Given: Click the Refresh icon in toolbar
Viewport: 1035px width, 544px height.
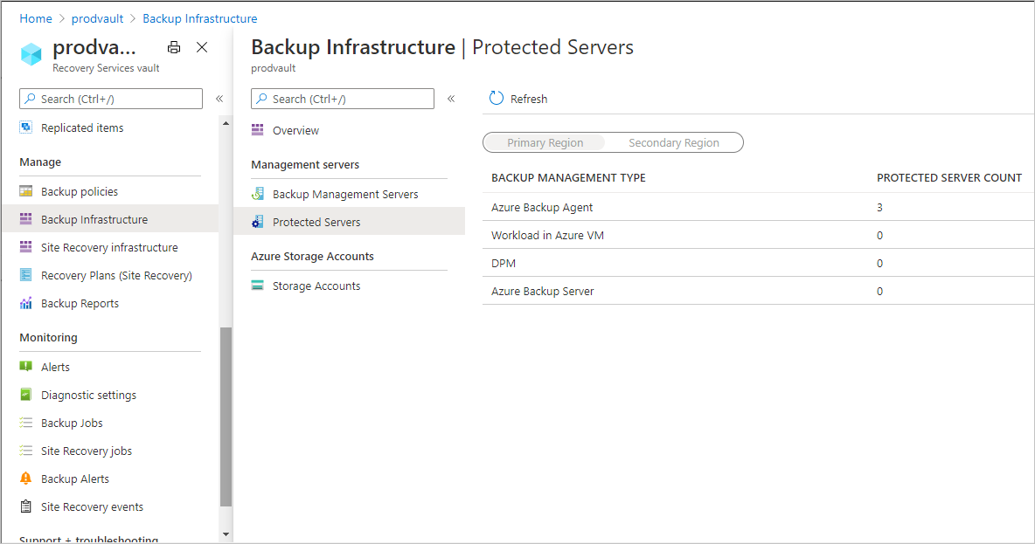Looking at the screenshot, I should coord(497,99).
